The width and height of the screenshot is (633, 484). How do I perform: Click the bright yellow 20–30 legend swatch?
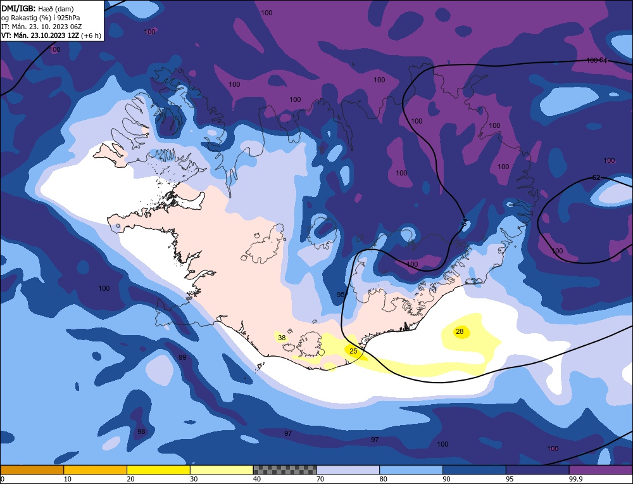tap(158, 470)
